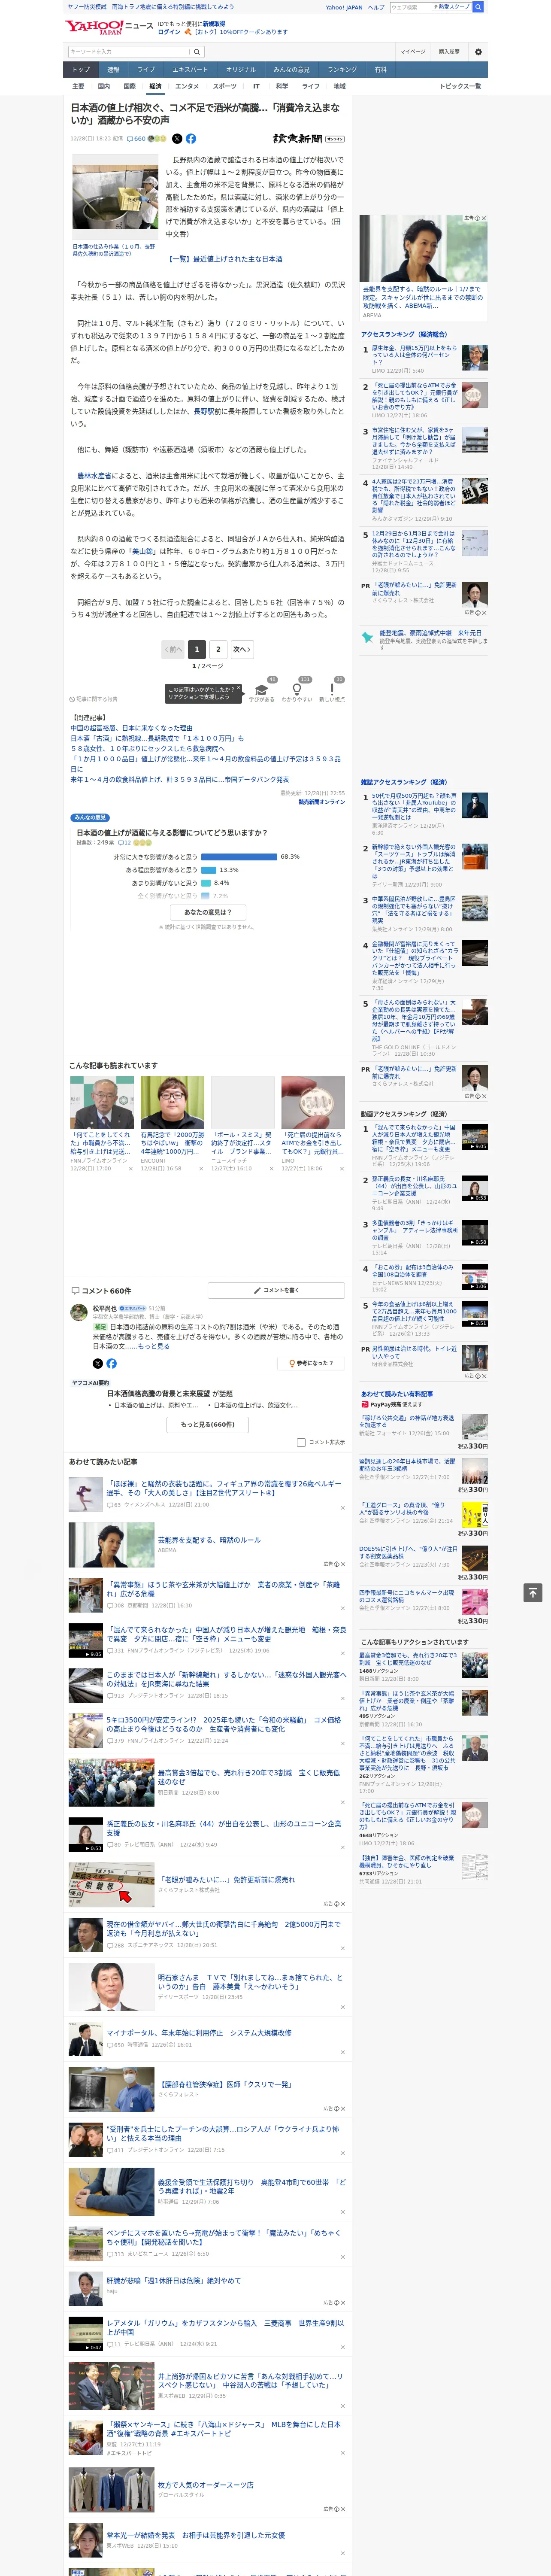Click the 8.4% poll result bar
551x2576 pixels.
click(x=206, y=883)
